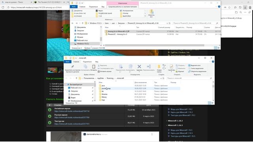Click the Pin to Quick Access icon in .minecraft window
253x142 pixels.
point(72,67)
